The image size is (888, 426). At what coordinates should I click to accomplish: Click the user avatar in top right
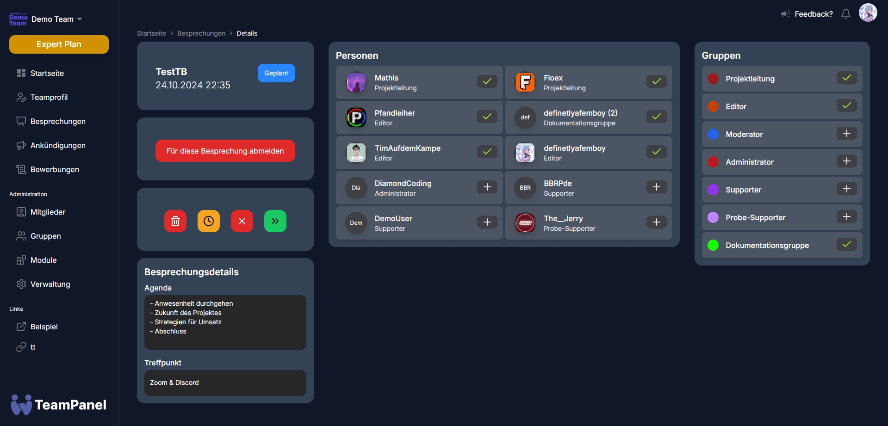[868, 13]
